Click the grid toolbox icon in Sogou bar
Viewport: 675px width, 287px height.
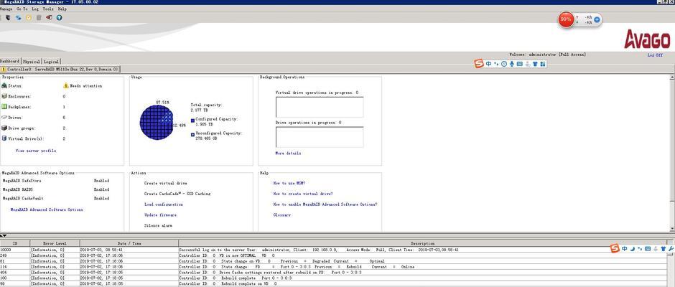(542, 64)
